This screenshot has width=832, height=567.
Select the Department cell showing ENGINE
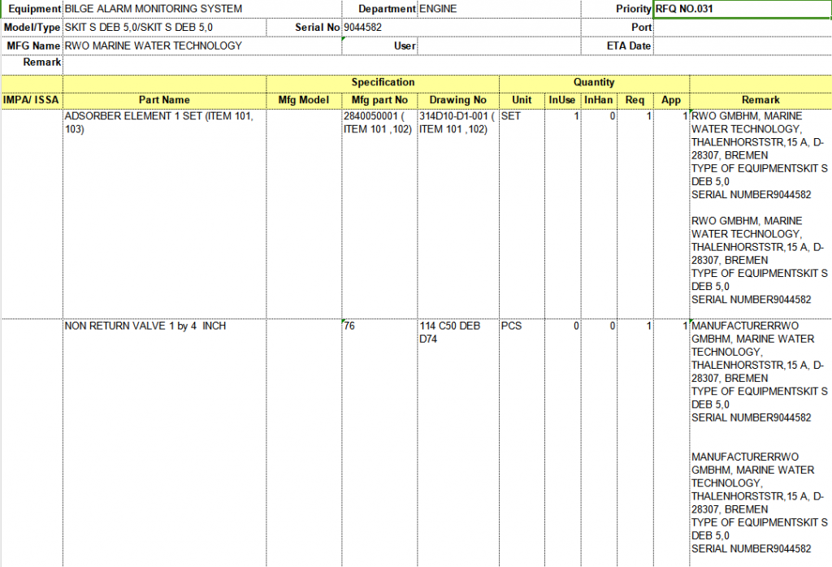coord(497,9)
